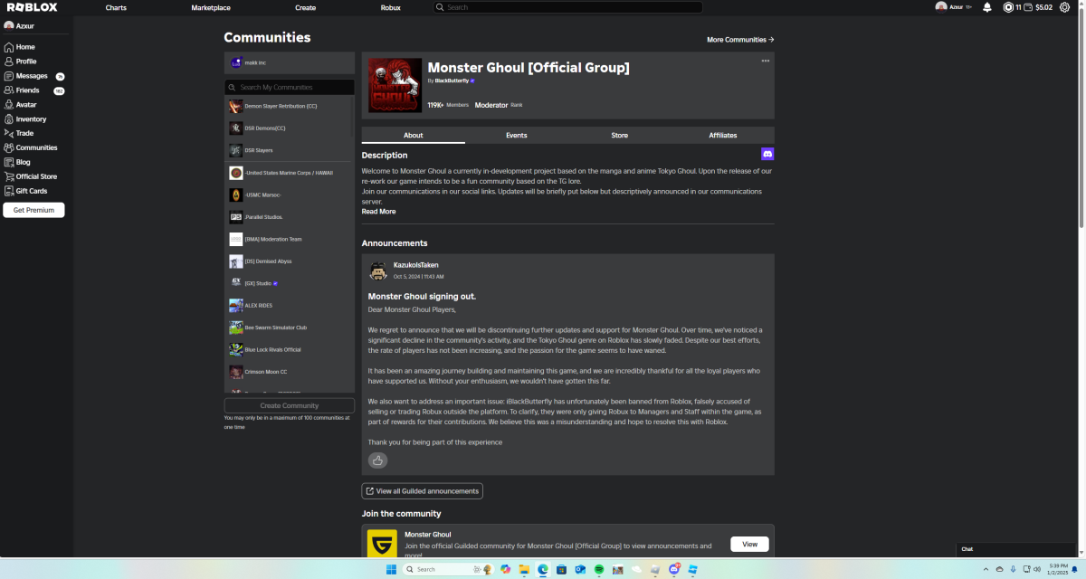The image size is (1086, 579).
Task: Click View all Guilded announcements
Action: [x=422, y=491]
